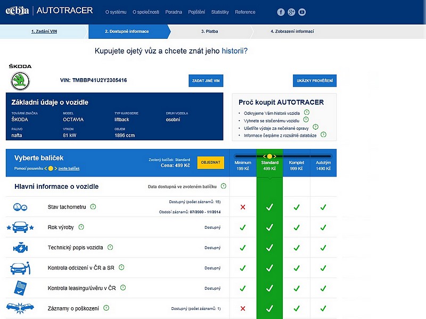Image resolution: width=426 pixels, height=319 pixels.
Task: Click the Cebia Autotracer logo
Action: click(x=49, y=11)
